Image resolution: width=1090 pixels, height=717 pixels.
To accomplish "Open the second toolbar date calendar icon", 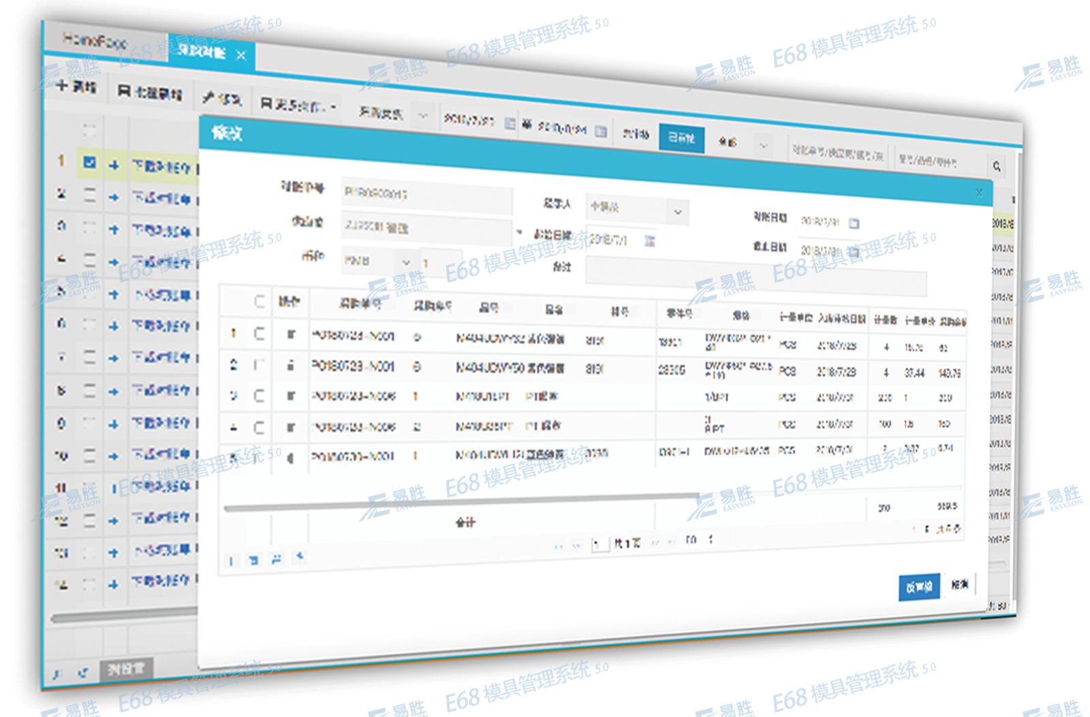I will [601, 131].
